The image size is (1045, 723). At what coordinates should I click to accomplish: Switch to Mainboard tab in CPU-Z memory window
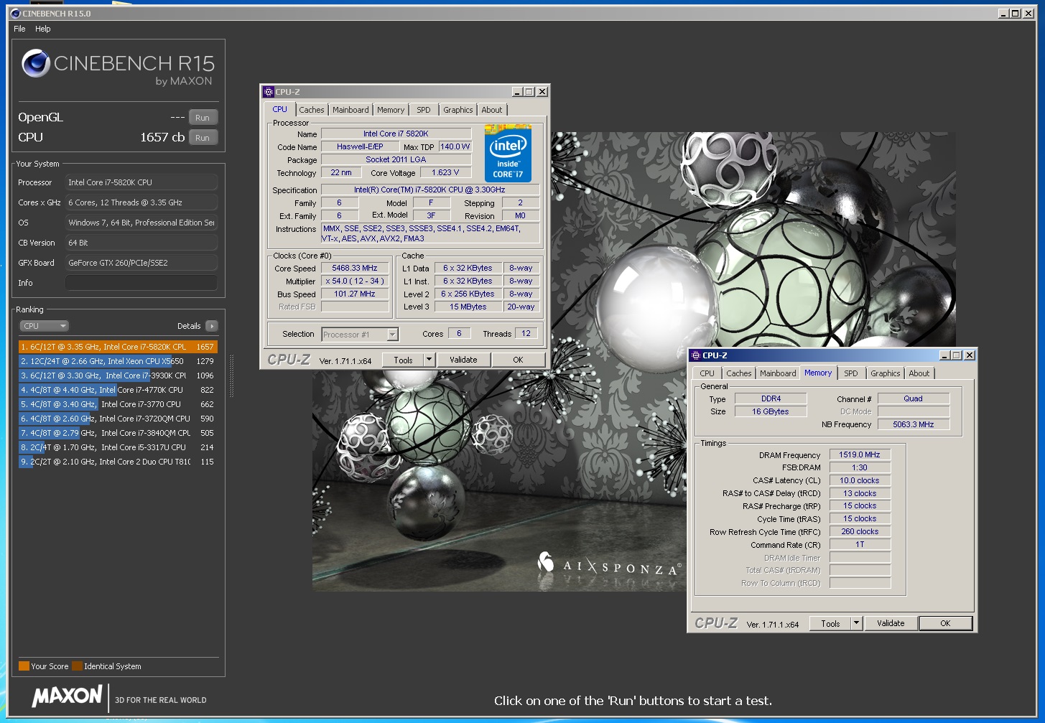(x=778, y=373)
